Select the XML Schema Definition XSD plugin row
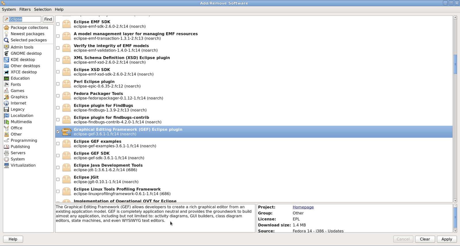The image size is (460, 246). pos(254,60)
